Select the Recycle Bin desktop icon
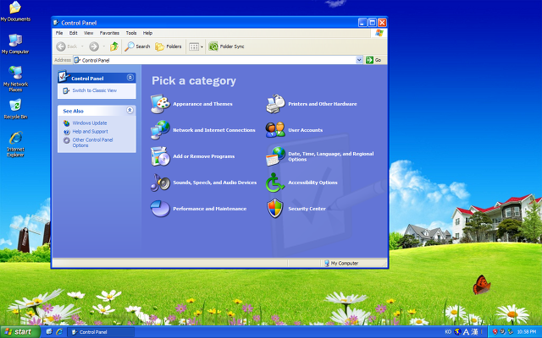This screenshot has width=542, height=338. point(15,109)
